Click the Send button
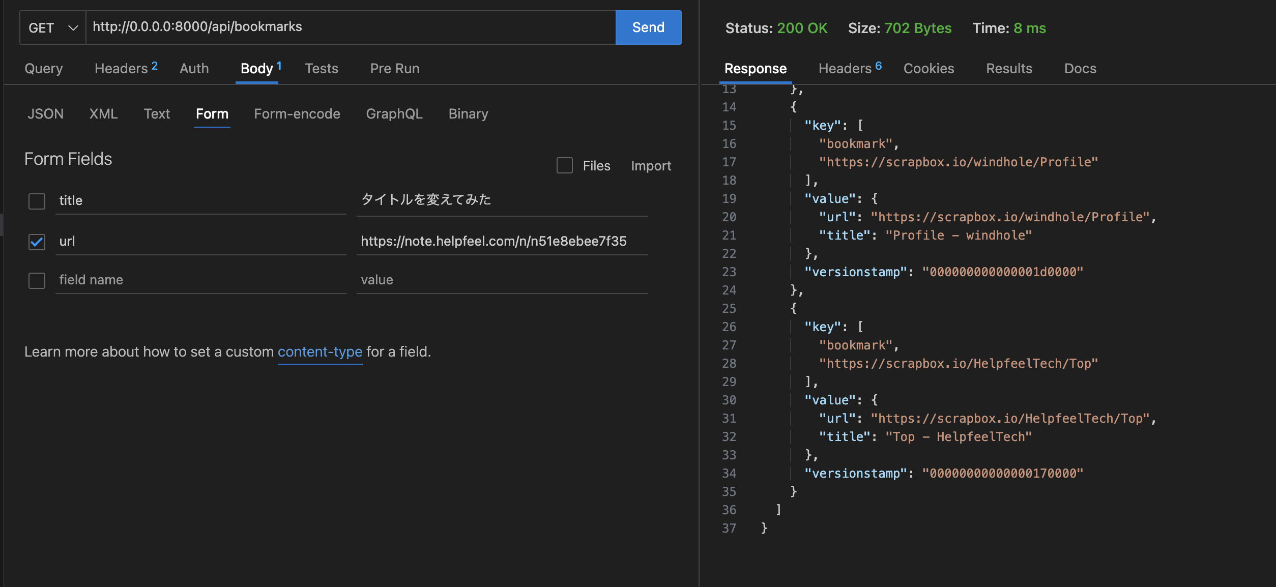 coord(648,27)
